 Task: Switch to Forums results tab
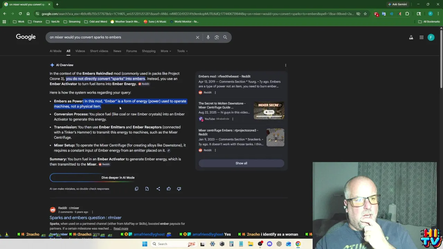(x=132, y=51)
